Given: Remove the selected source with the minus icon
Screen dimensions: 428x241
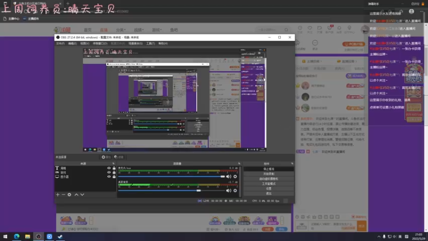Looking at the screenshot, I should click(x=63, y=194).
